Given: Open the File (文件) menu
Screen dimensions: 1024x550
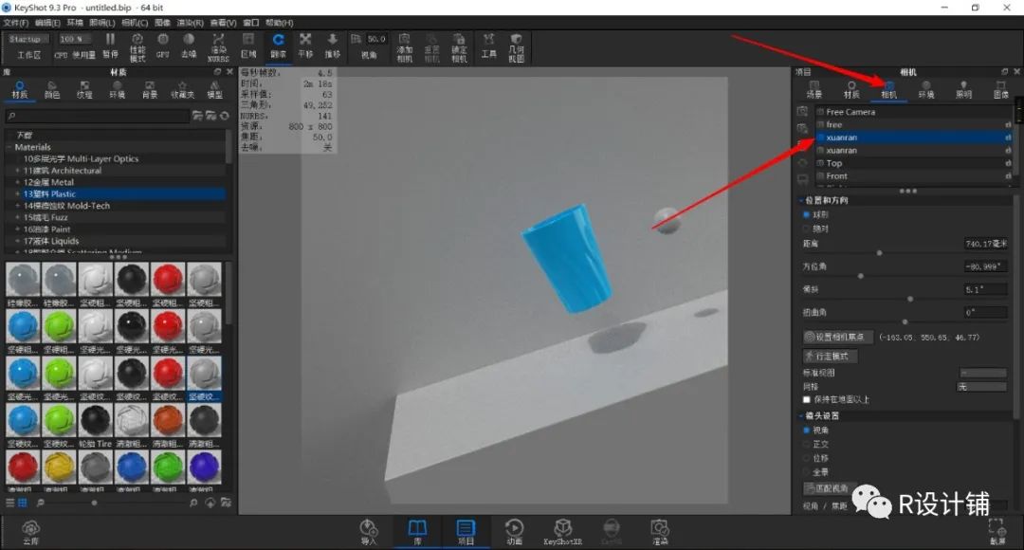Looking at the screenshot, I should tap(16, 22).
